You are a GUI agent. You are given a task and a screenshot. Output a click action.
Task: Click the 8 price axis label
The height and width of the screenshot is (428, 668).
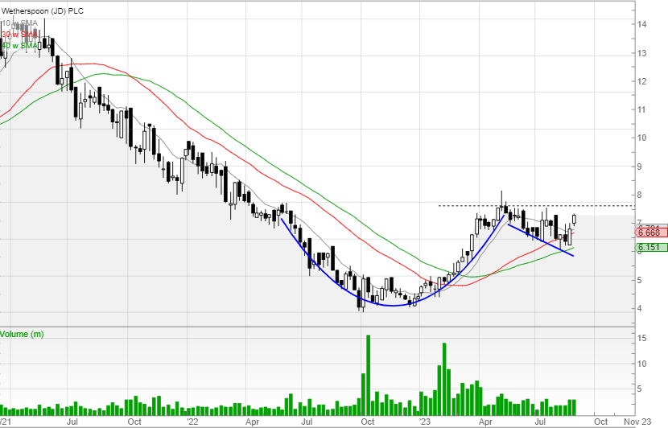639,195
